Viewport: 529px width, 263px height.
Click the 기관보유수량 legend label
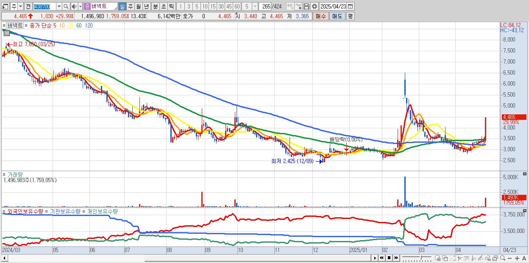click(65, 211)
